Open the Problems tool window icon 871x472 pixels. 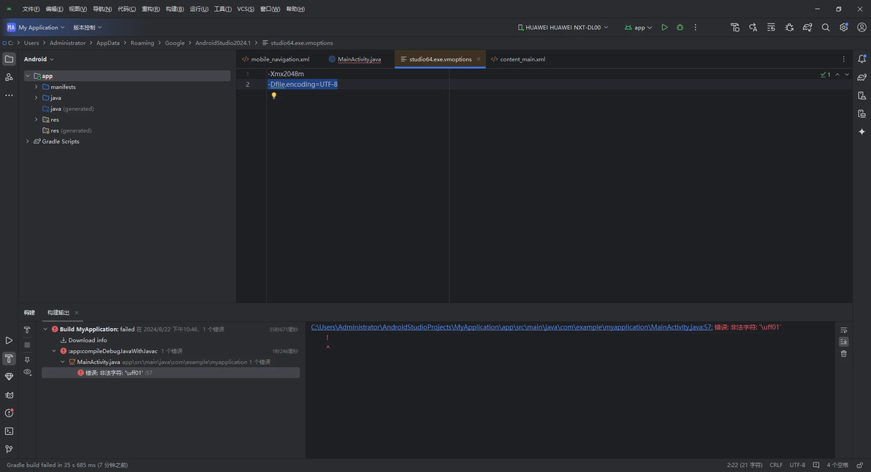coord(9,413)
